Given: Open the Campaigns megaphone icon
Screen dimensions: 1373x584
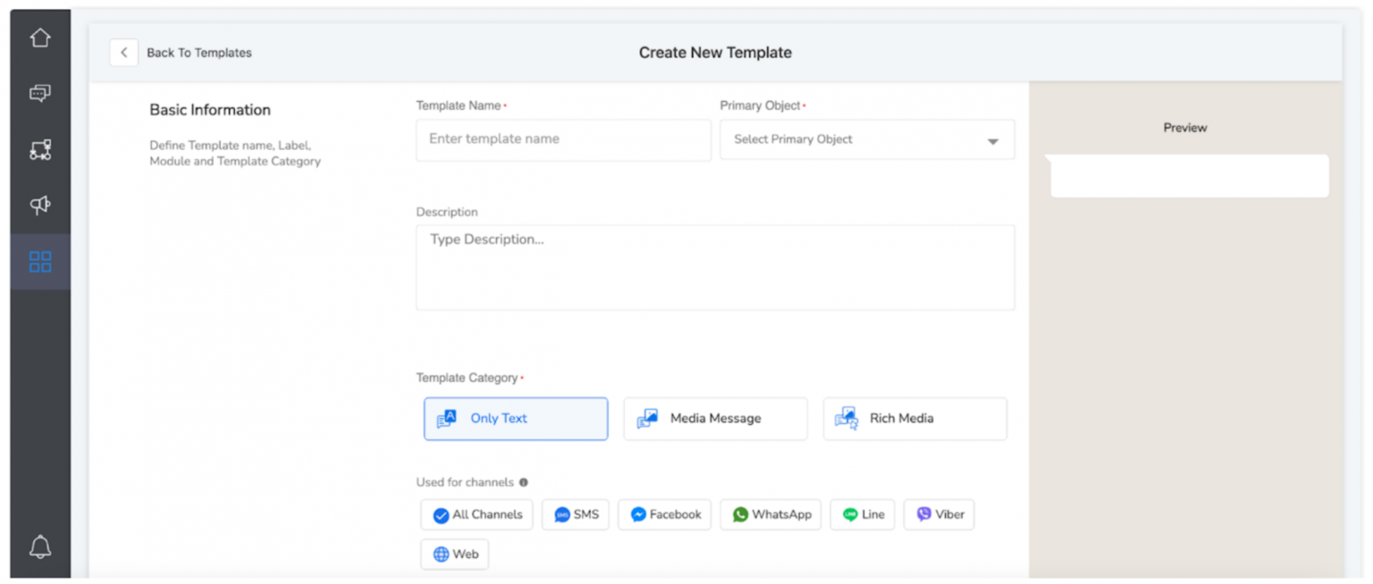Looking at the screenshot, I should pos(39,204).
